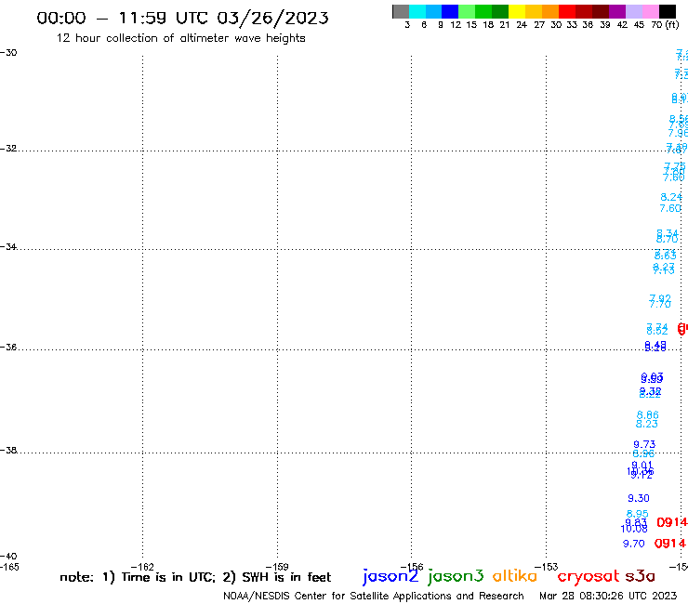Click the gray swatch in the legend
The width and height of the screenshot is (688, 604).
click(401, 11)
